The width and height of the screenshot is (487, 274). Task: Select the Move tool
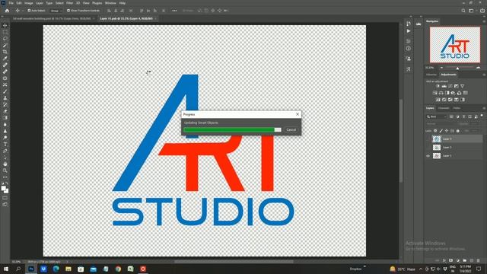[5, 25]
